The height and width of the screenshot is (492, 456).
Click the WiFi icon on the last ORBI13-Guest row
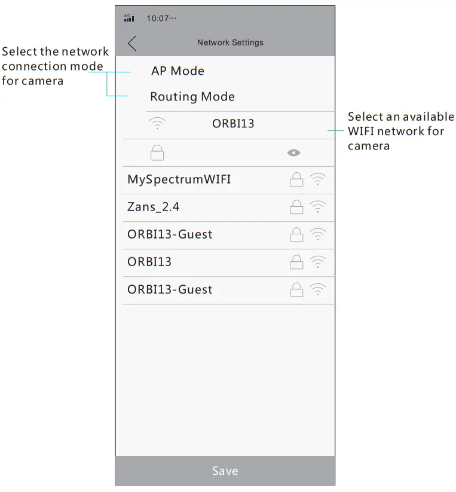[319, 289]
